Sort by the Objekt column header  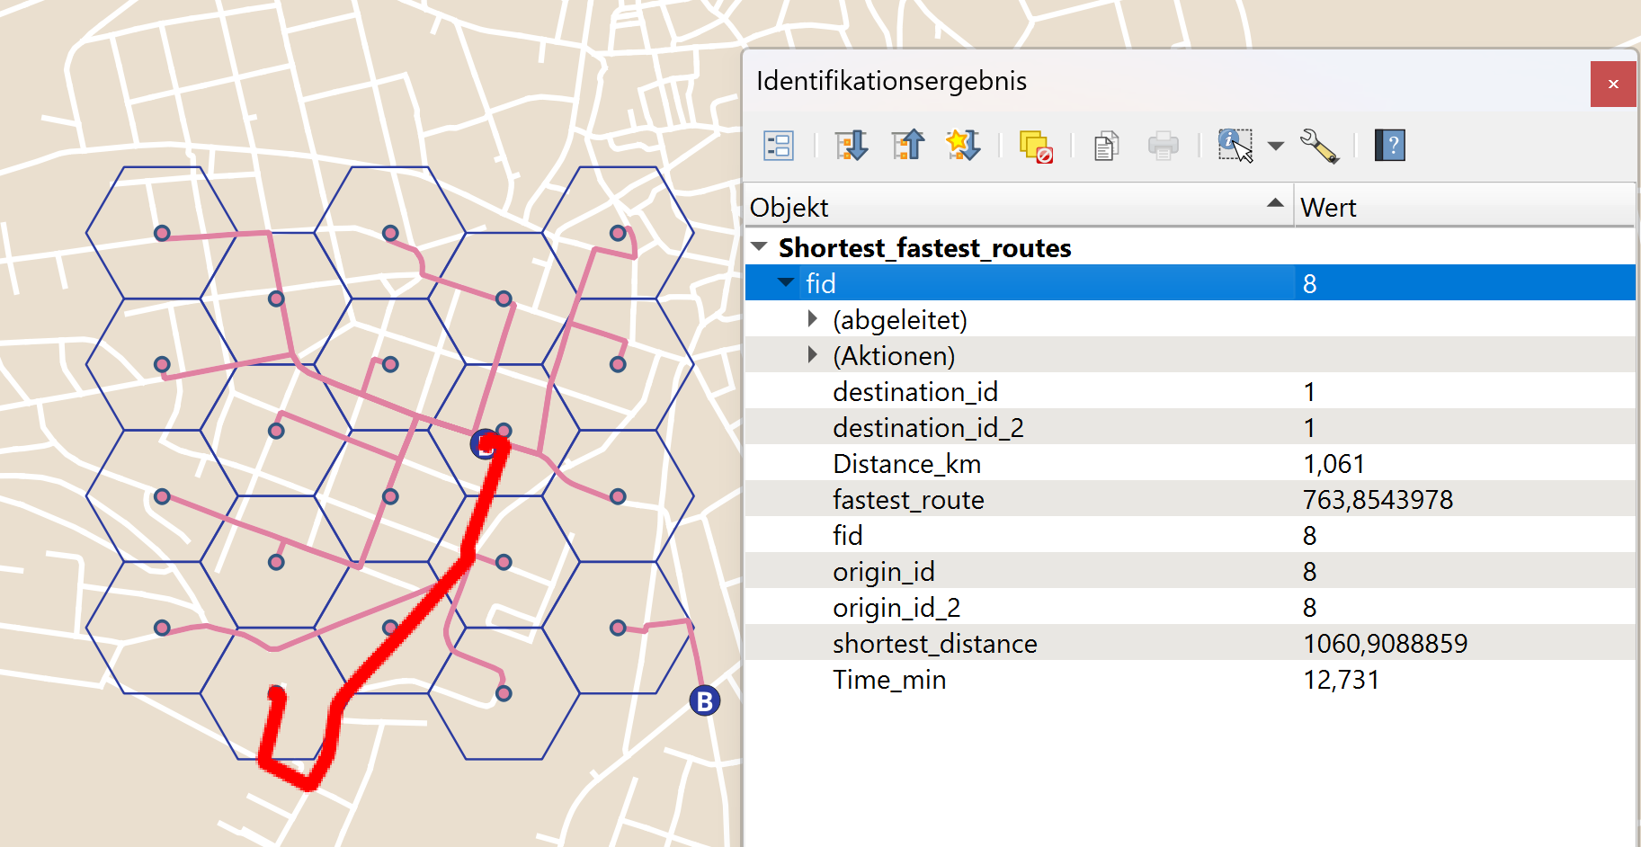pos(1016,207)
